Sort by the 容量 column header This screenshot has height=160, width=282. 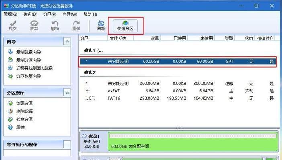click(x=147, y=38)
